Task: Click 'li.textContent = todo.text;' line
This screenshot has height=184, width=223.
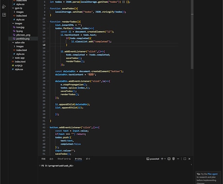Action: click(79, 35)
